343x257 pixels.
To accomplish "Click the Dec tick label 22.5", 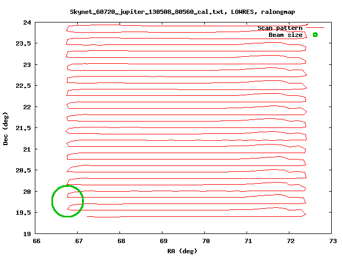I will pyautogui.click(x=24, y=86).
